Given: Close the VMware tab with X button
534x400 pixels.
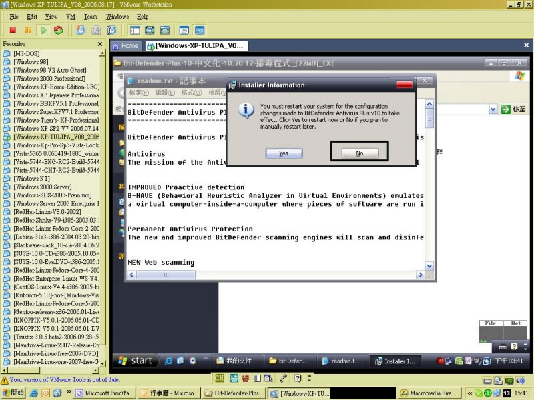Looking at the screenshot, I should pyautogui.click(x=526, y=45).
